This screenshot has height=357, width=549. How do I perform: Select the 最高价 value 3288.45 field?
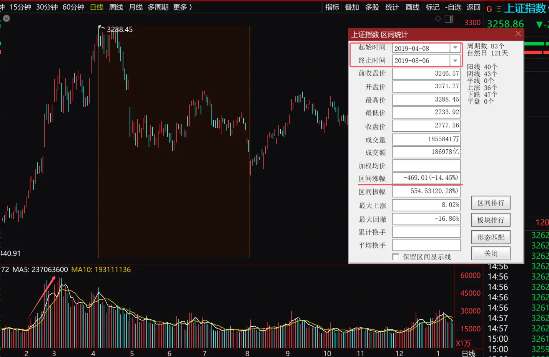426,99
